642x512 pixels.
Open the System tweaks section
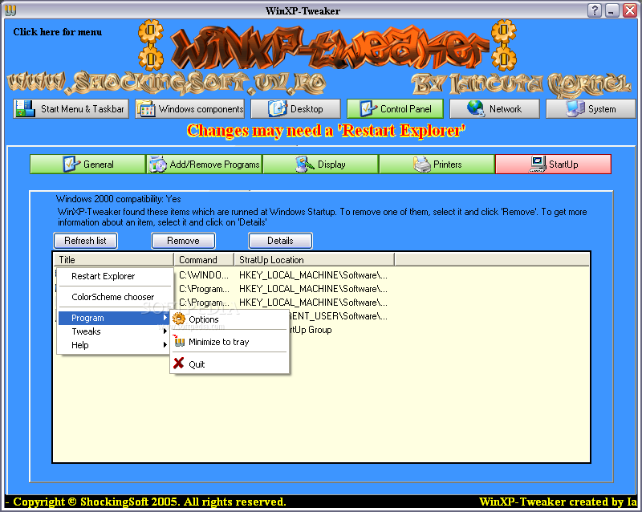point(591,109)
